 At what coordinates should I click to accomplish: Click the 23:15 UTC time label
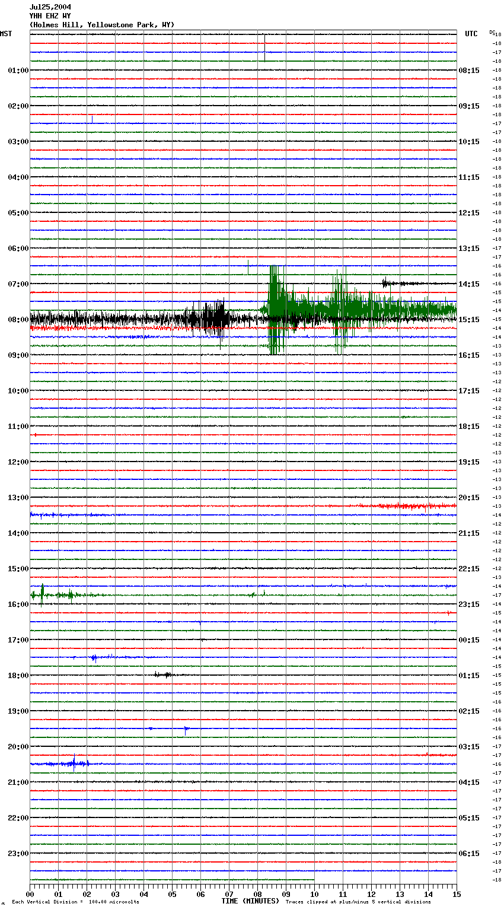(469, 604)
